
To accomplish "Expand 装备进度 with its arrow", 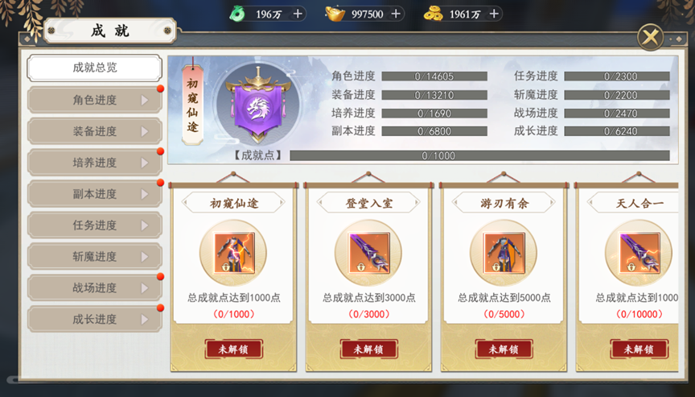I will click(x=145, y=132).
